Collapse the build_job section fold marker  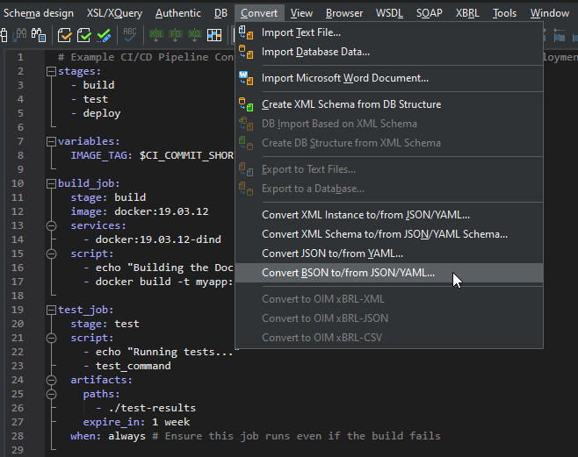click(51, 184)
